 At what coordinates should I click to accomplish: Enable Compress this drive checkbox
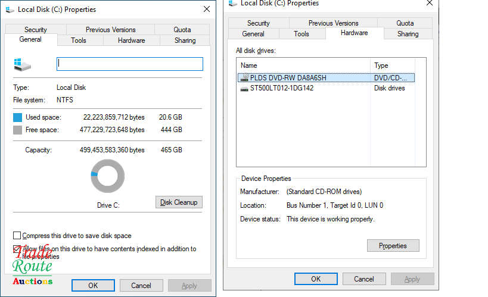point(17,236)
